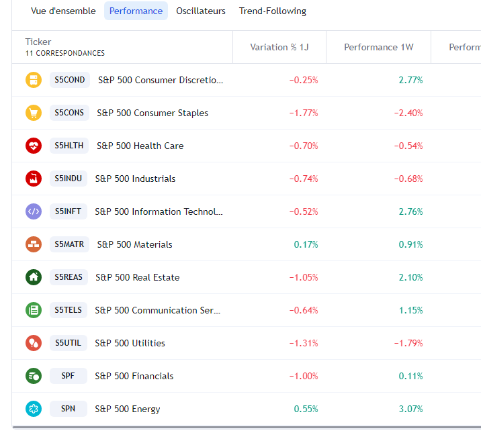The image size is (481, 443).
Task: Click the Consumer Staples shopping cart icon
Action: 34,113
